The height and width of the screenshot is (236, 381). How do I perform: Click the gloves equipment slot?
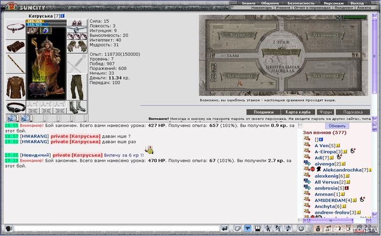point(77,46)
